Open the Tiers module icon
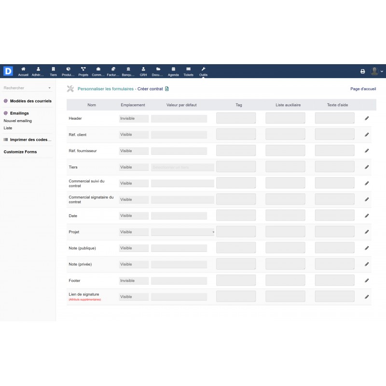 [53, 70]
